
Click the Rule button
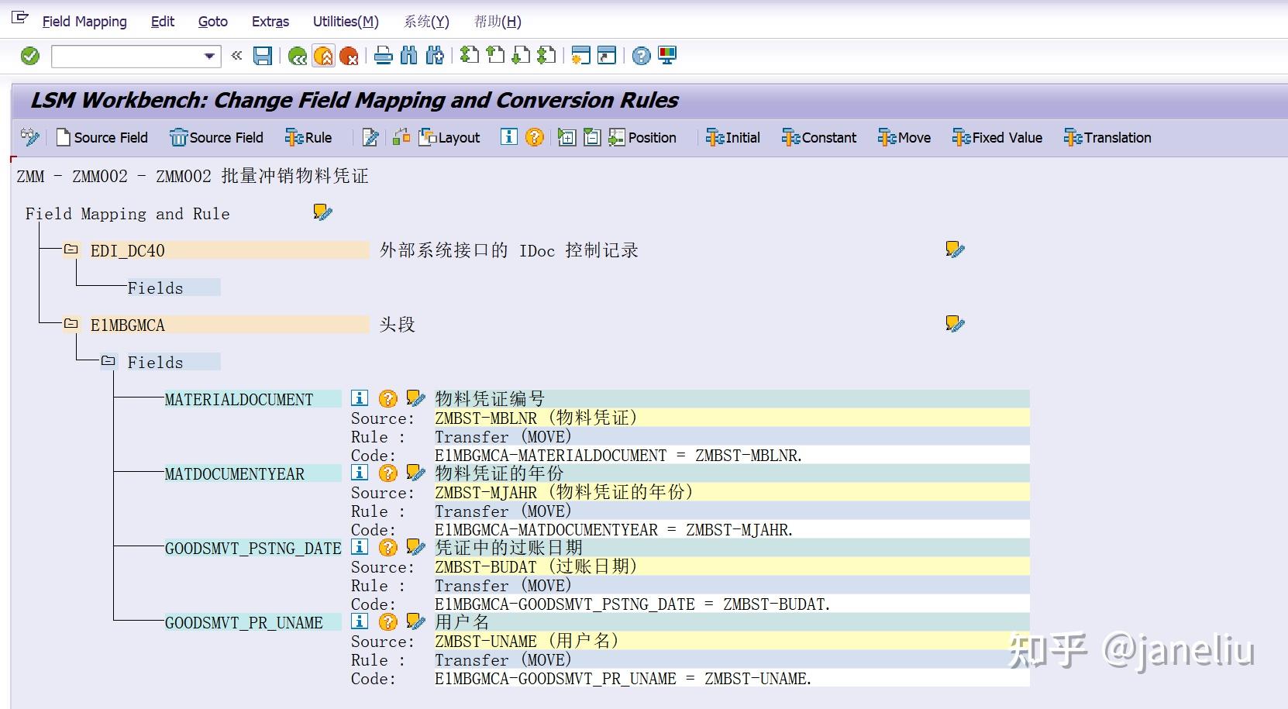pyautogui.click(x=308, y=138)
